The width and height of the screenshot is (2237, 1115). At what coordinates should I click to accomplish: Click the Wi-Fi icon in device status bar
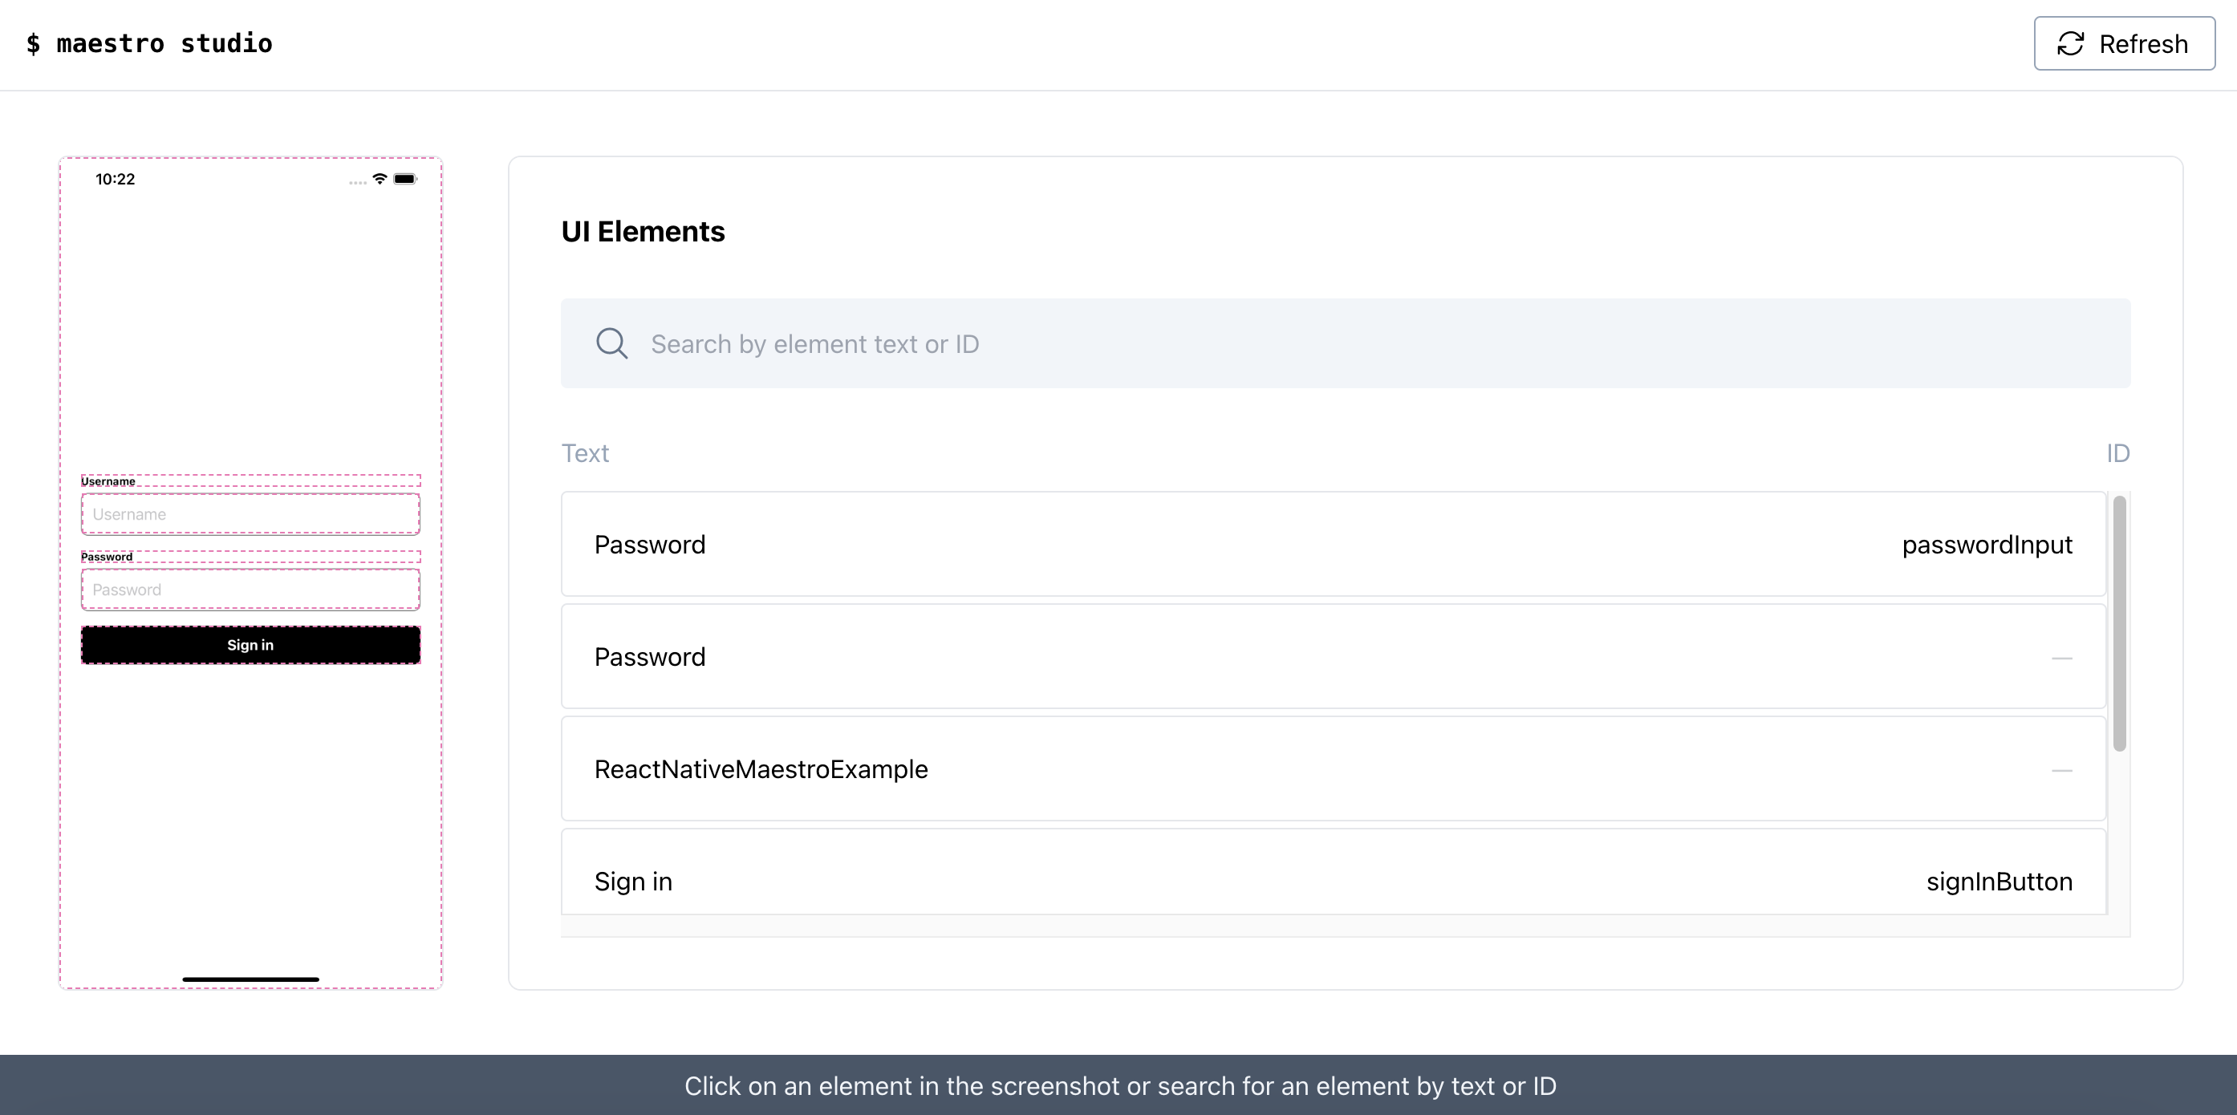pyautogui.click(x=380, y=179)
